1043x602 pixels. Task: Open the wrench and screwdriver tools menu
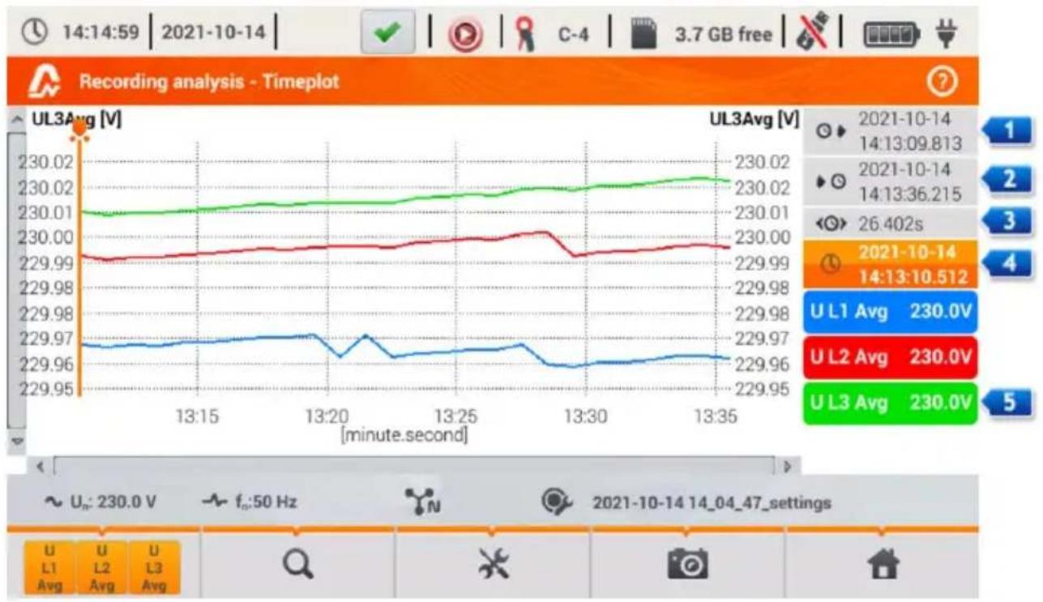click(493, 564)
